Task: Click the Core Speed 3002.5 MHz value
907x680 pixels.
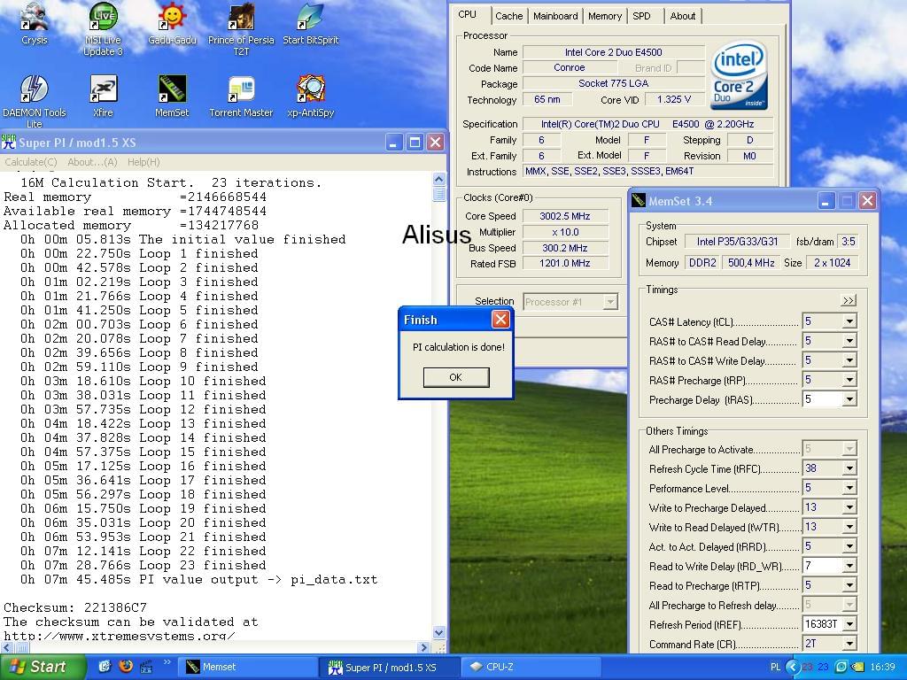Action: click(565, 216)
